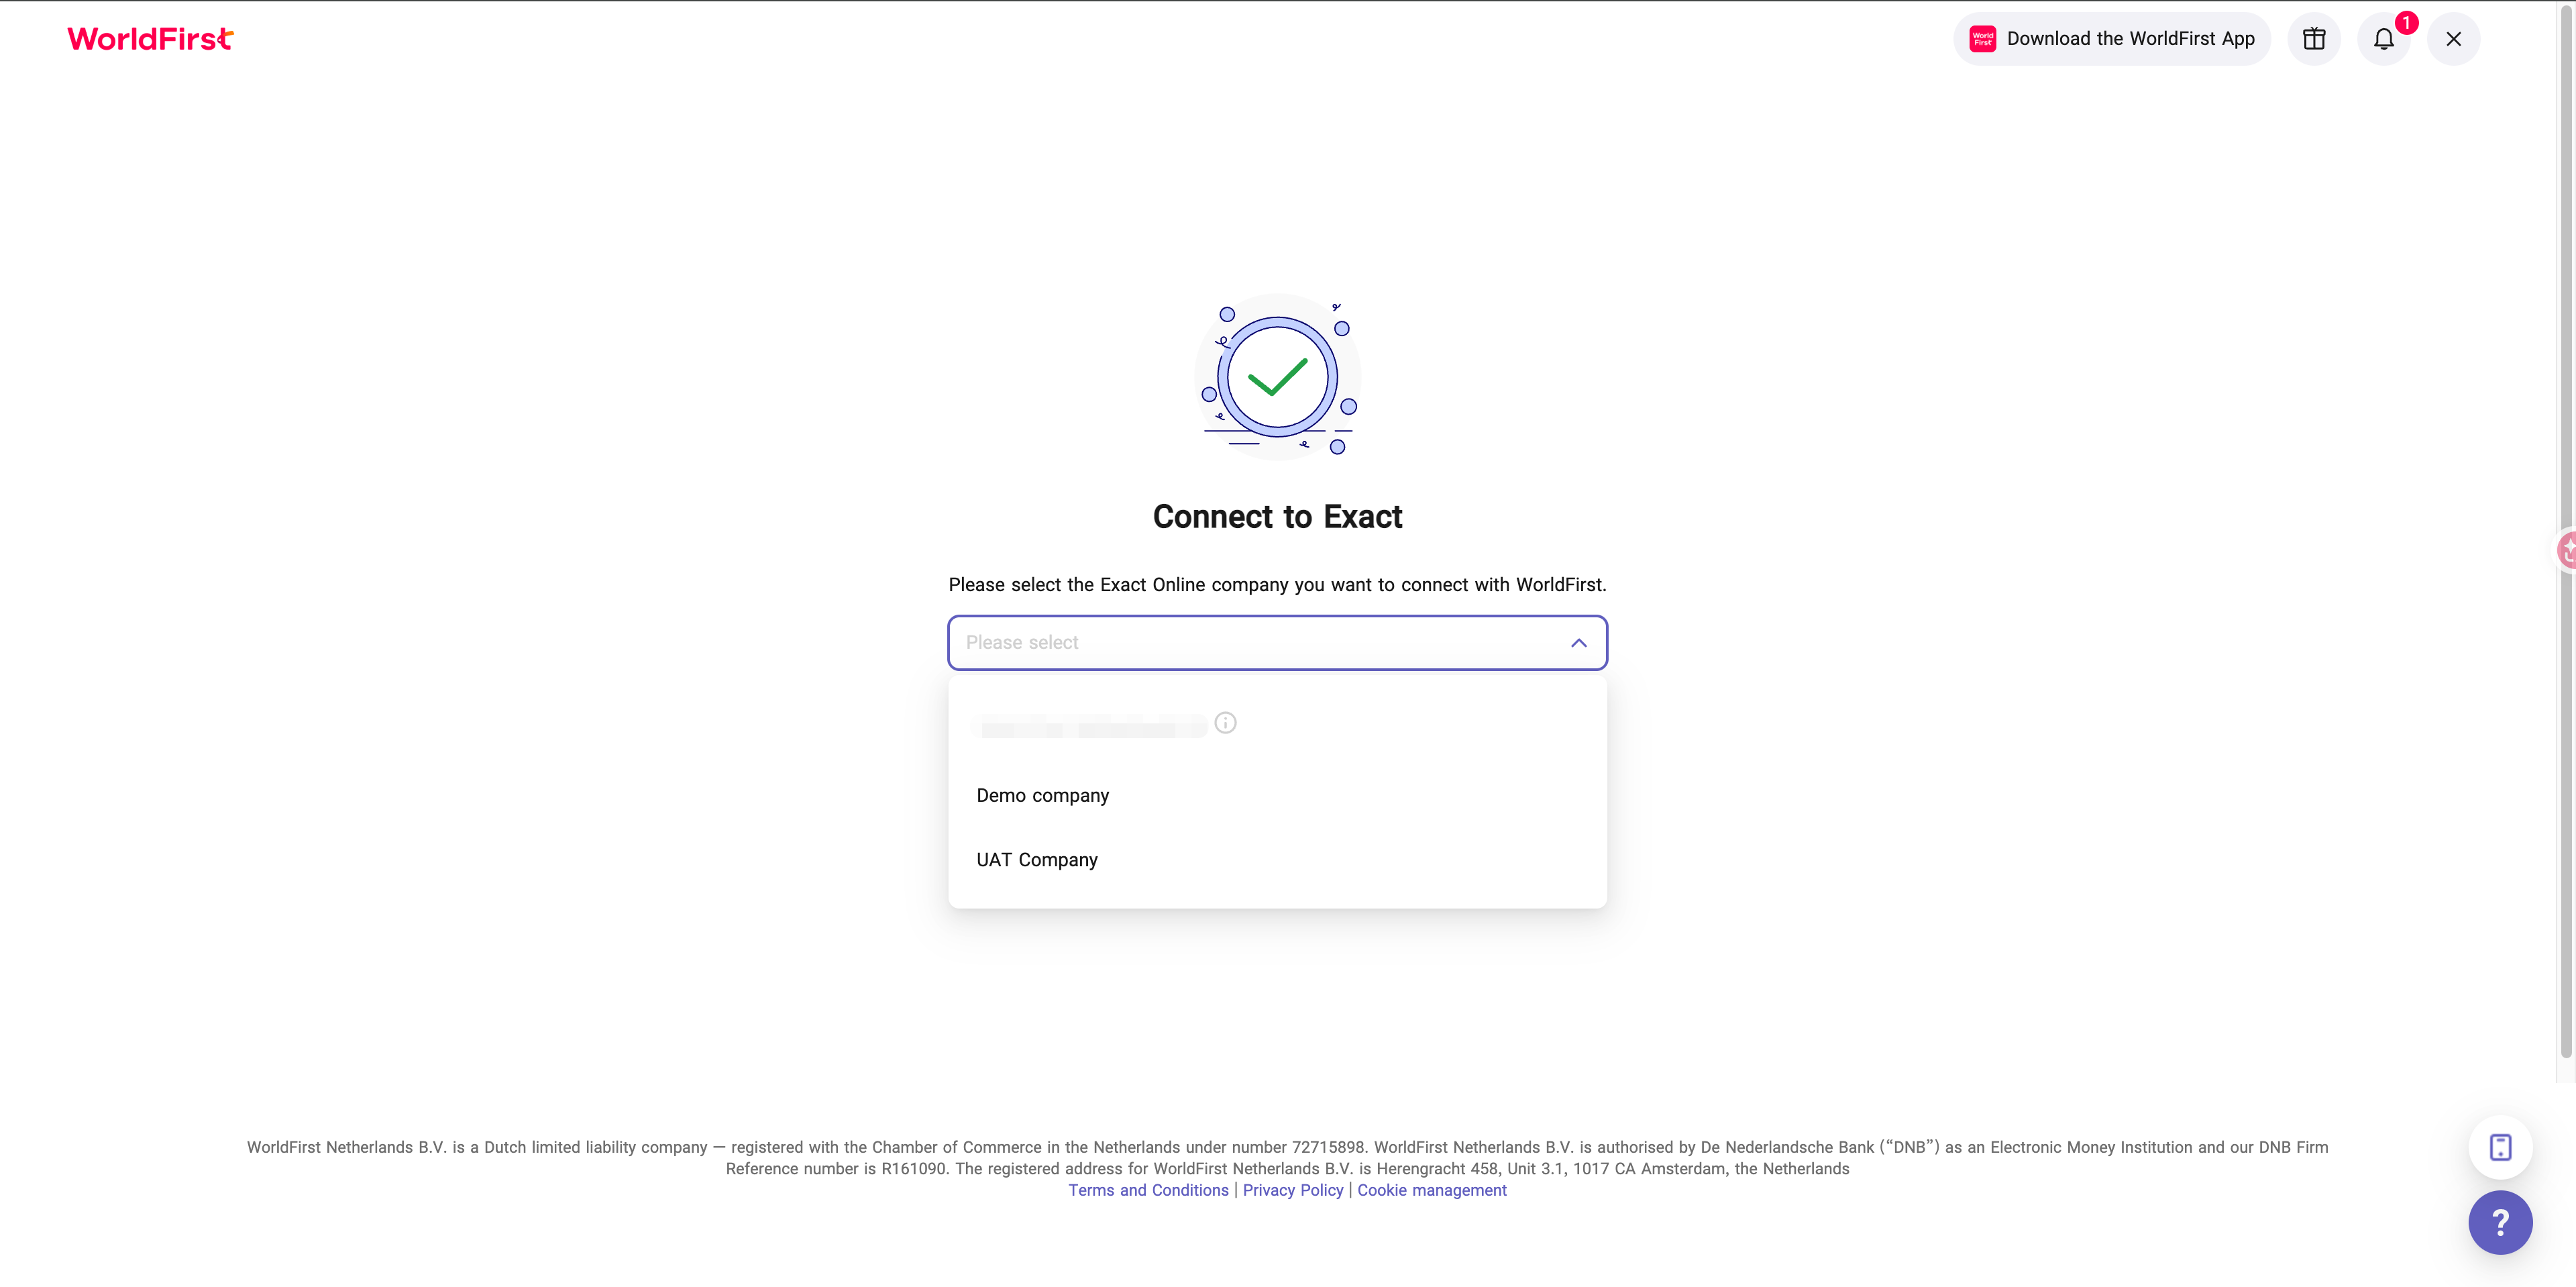Click the Please select company field
Image resolution: width=2576 pixels, height=1287 pixels.
click(x=1277, y=643)
